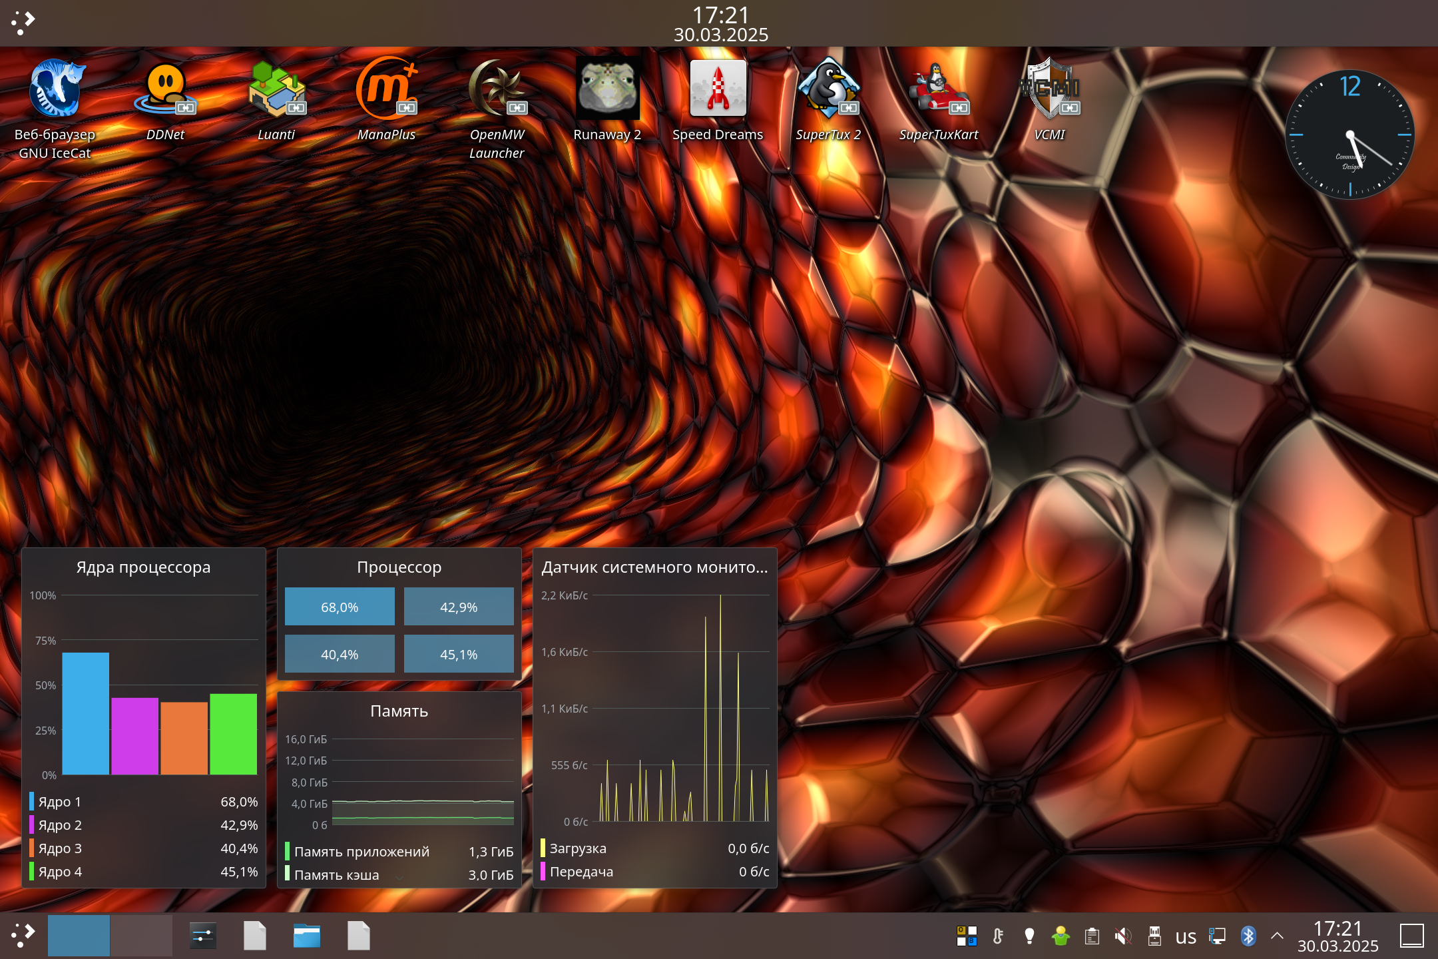
Task: Select the first virtual desktop in pager
Action: coord(79,936)
